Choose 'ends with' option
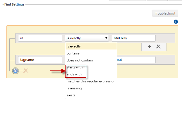 pyautogui.click(x=91, y=74)
